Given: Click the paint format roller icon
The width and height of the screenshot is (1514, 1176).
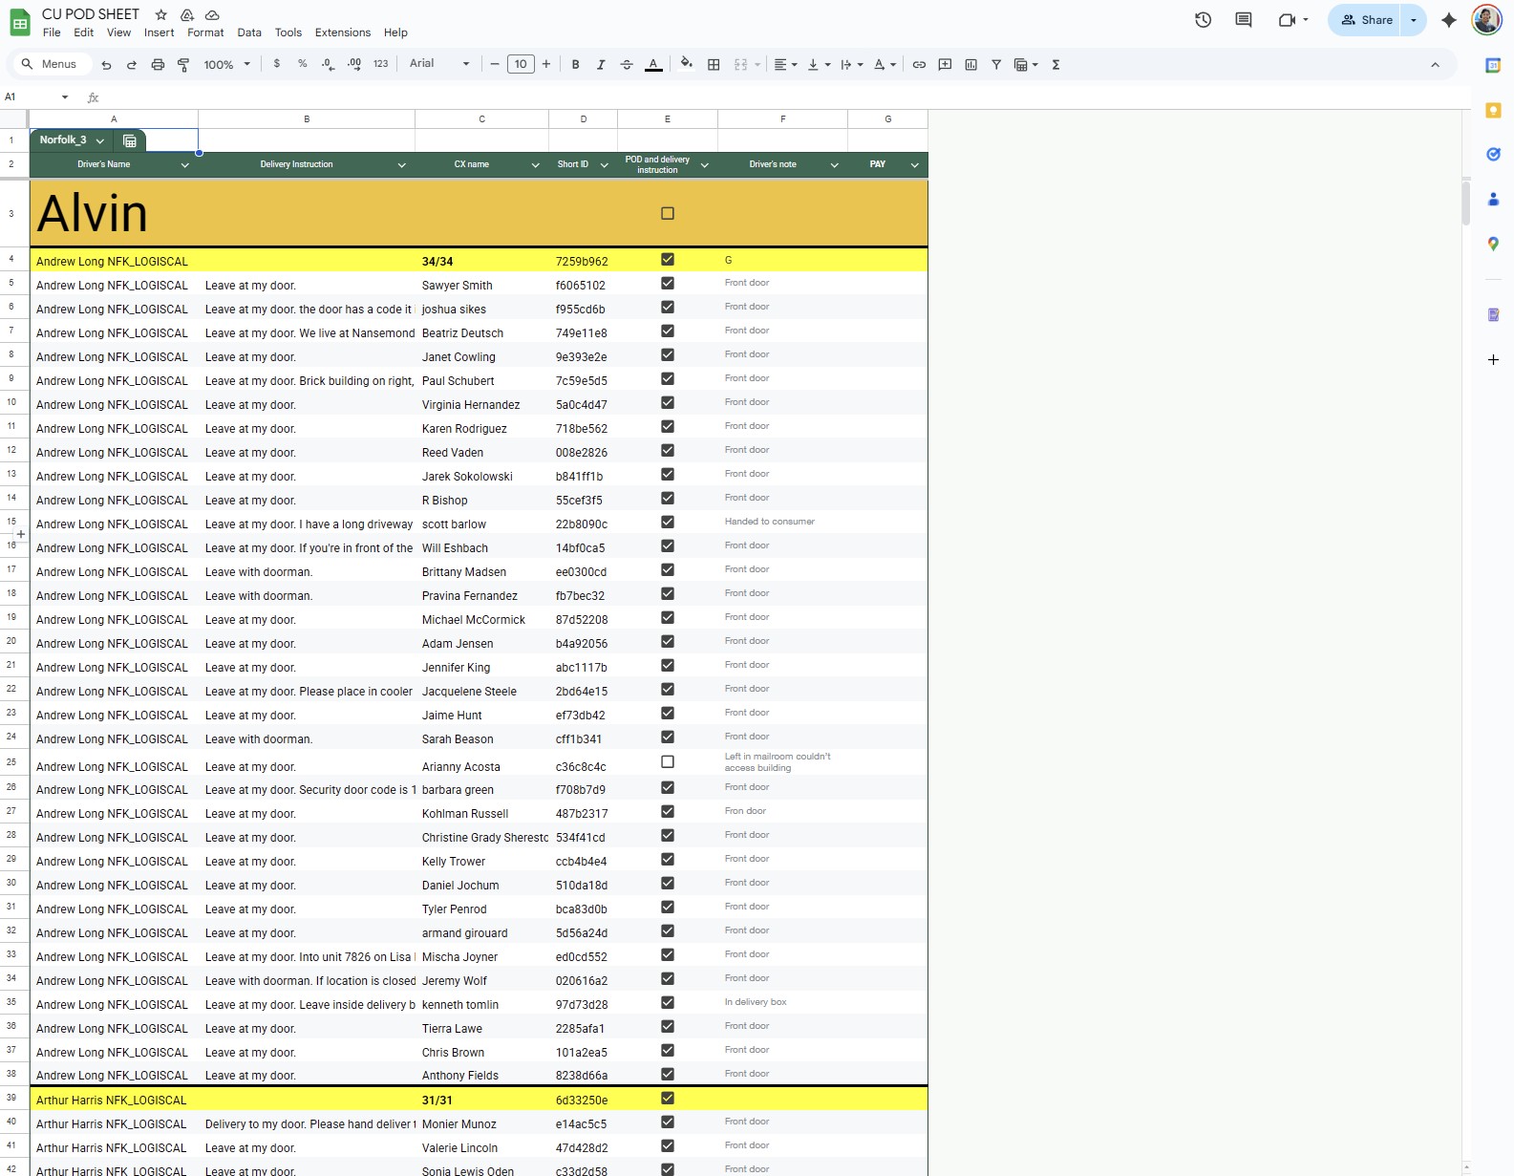Looking at the screenshot, I should 183,65.
